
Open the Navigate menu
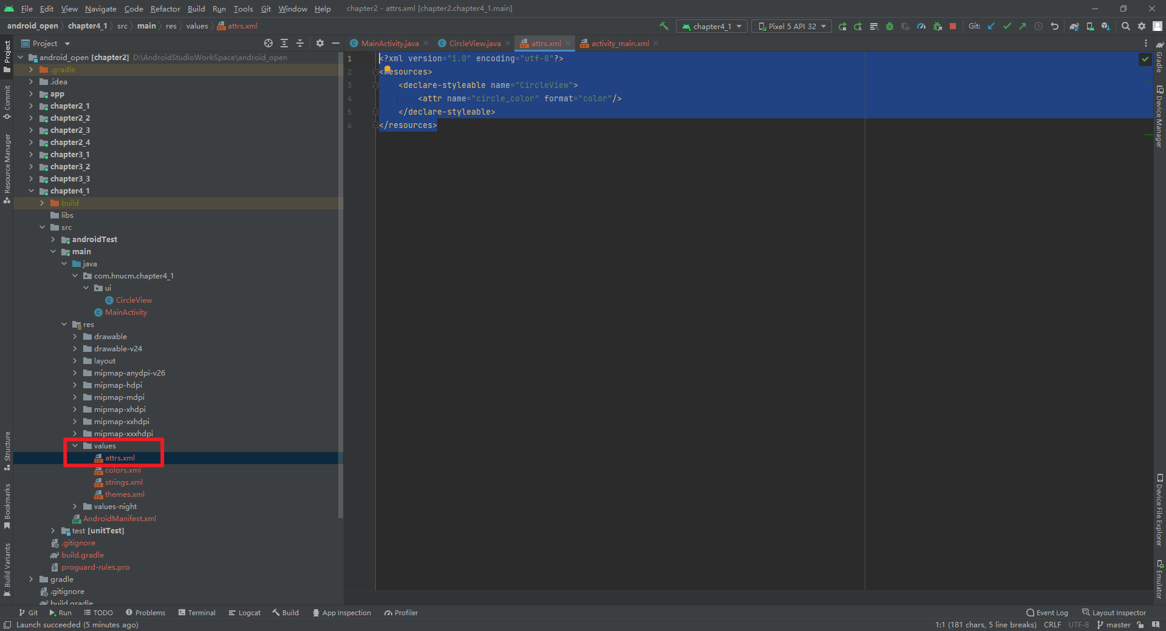100,8
